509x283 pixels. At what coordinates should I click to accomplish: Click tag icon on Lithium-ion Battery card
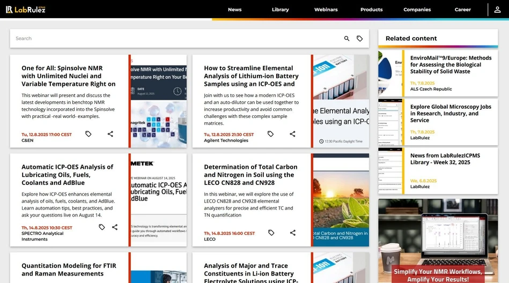pos(271,134)
